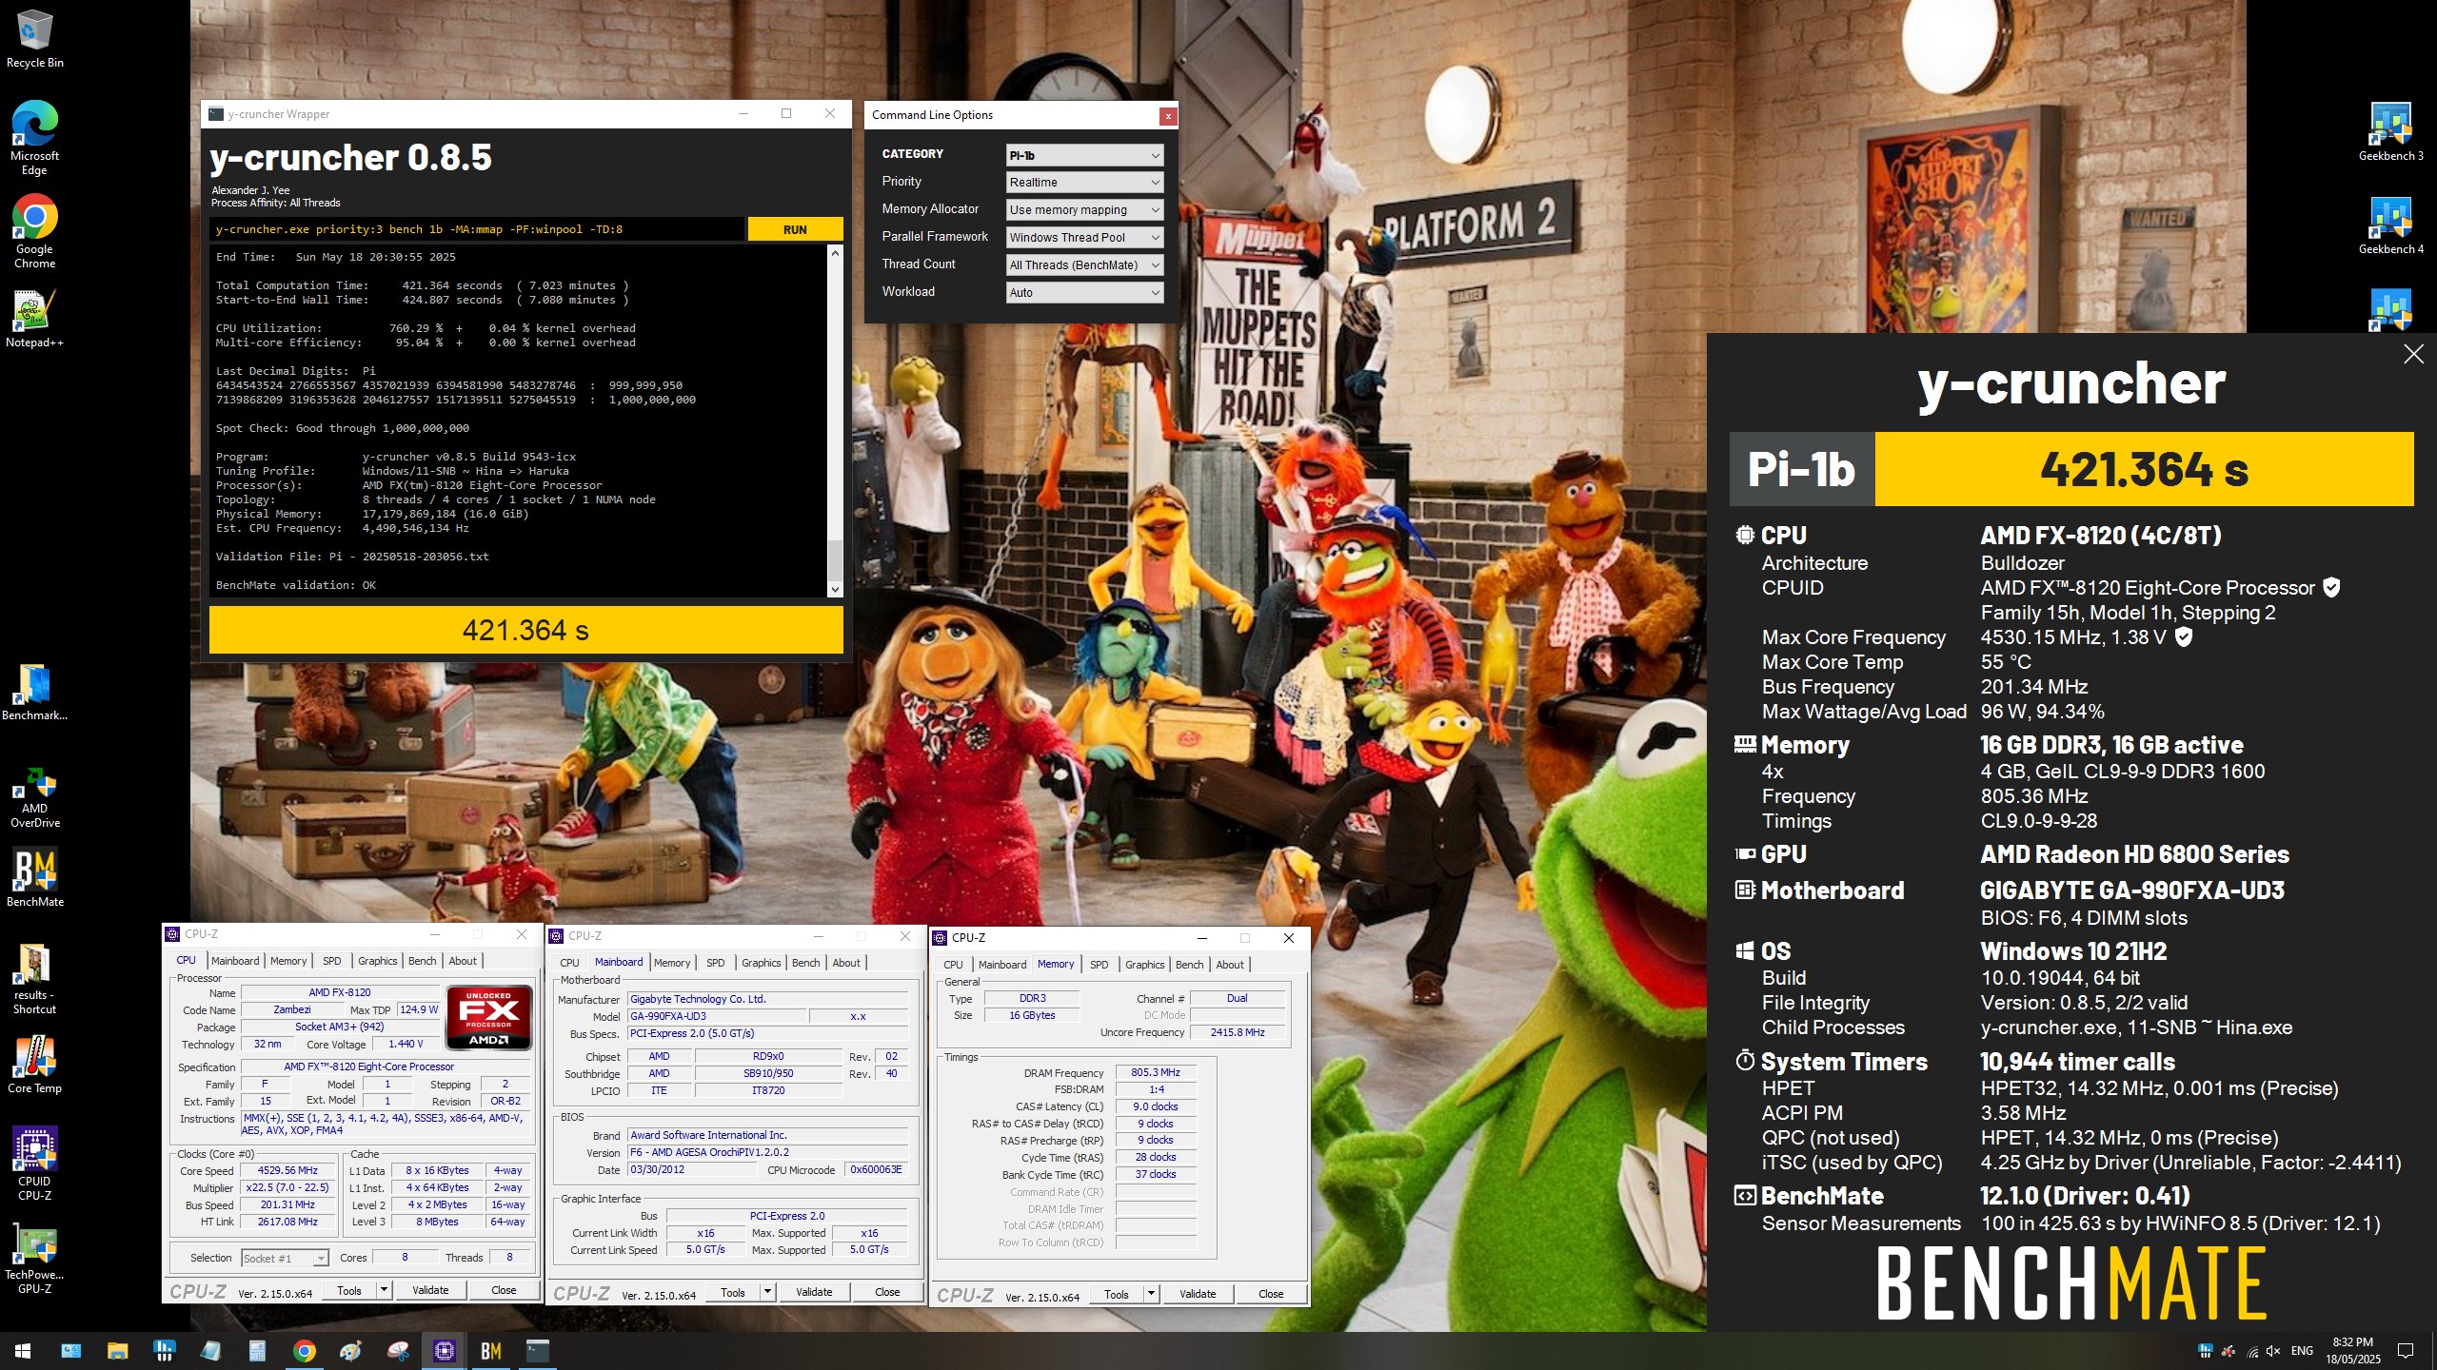Open the results - Shortcut desktop icon

pos(34,979)
